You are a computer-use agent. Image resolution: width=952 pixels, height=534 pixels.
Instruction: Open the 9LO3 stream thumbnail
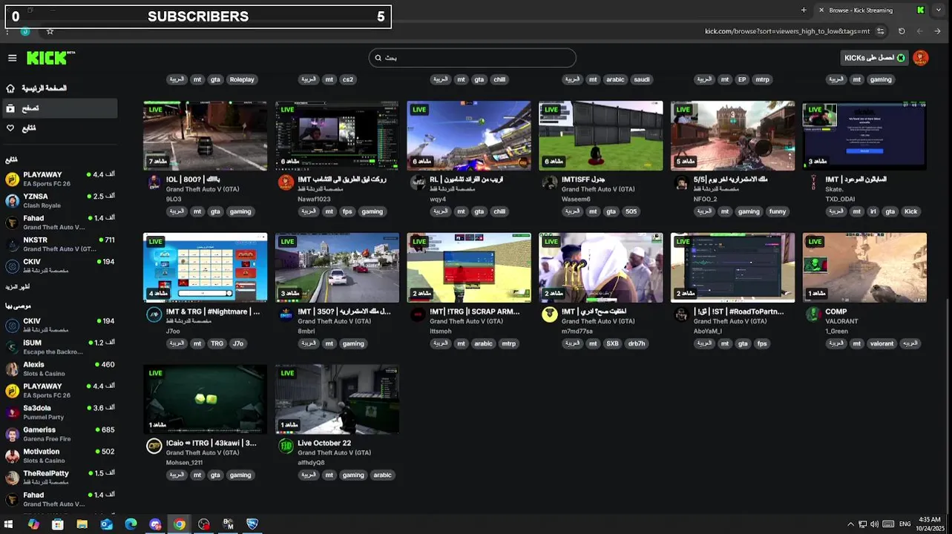pos(205,136)
